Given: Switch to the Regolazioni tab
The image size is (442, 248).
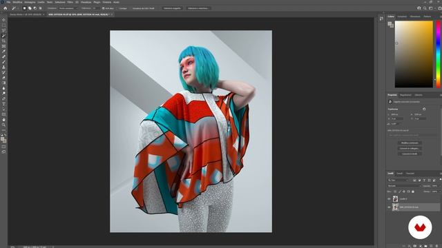Looking at the screenshot, I should tap(405, 95).
